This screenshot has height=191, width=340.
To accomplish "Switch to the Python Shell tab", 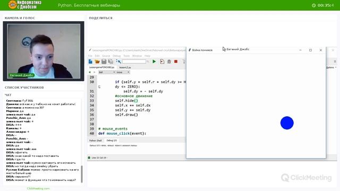I will point(96,141).
